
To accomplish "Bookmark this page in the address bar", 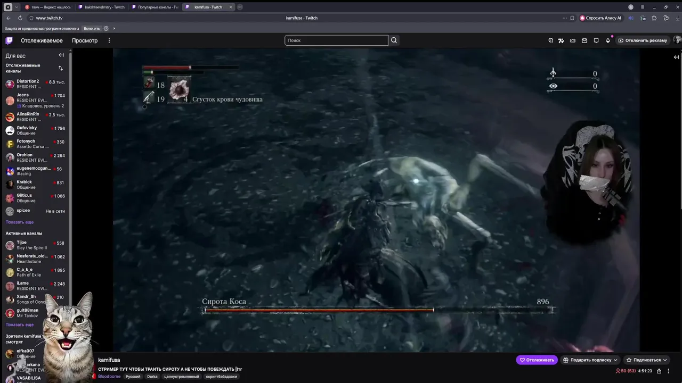I will coord(572,18).
